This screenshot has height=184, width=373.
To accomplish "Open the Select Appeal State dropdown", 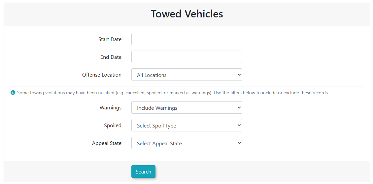I will click(186, 143).
